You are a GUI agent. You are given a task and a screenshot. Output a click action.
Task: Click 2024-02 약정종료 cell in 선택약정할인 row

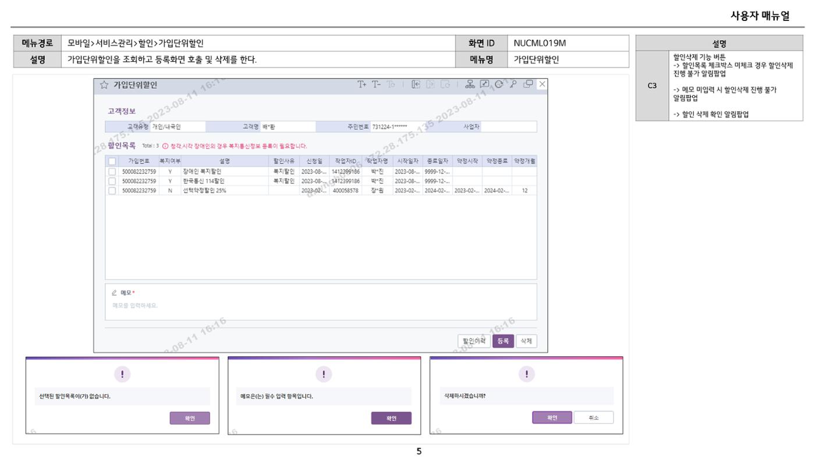pyautogui.click(x=497, y=190)
